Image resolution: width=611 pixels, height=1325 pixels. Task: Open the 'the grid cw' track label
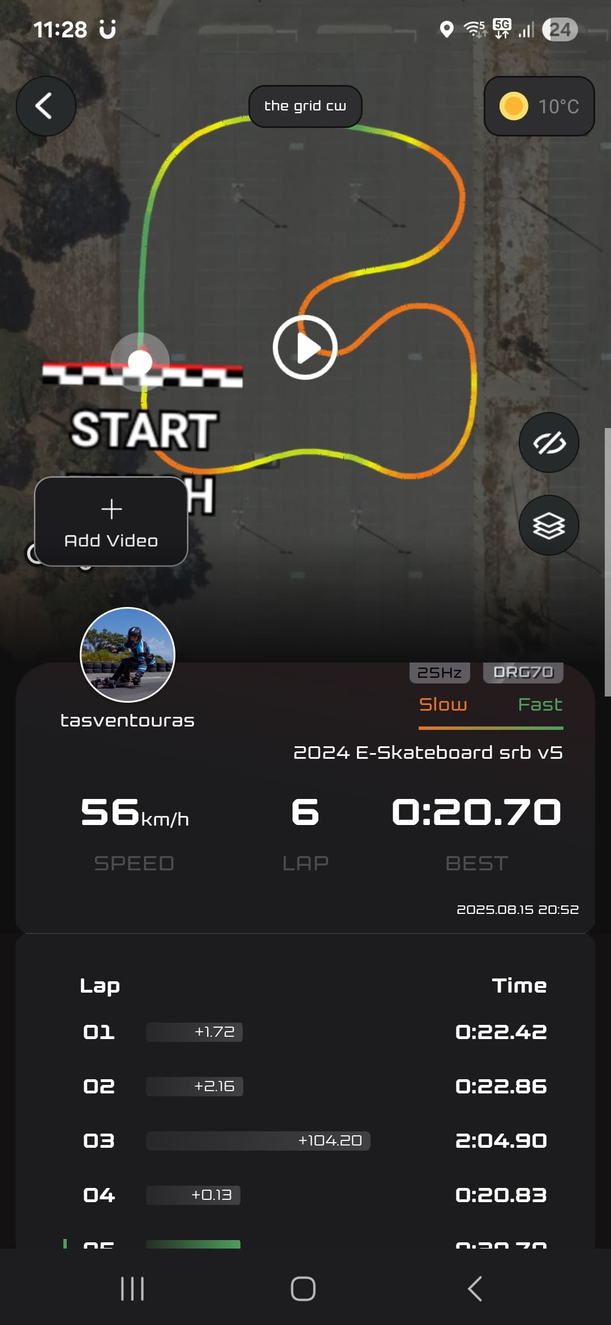305,106
